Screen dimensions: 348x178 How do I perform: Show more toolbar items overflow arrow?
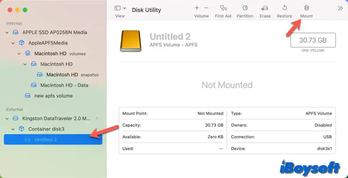(340, 8)
